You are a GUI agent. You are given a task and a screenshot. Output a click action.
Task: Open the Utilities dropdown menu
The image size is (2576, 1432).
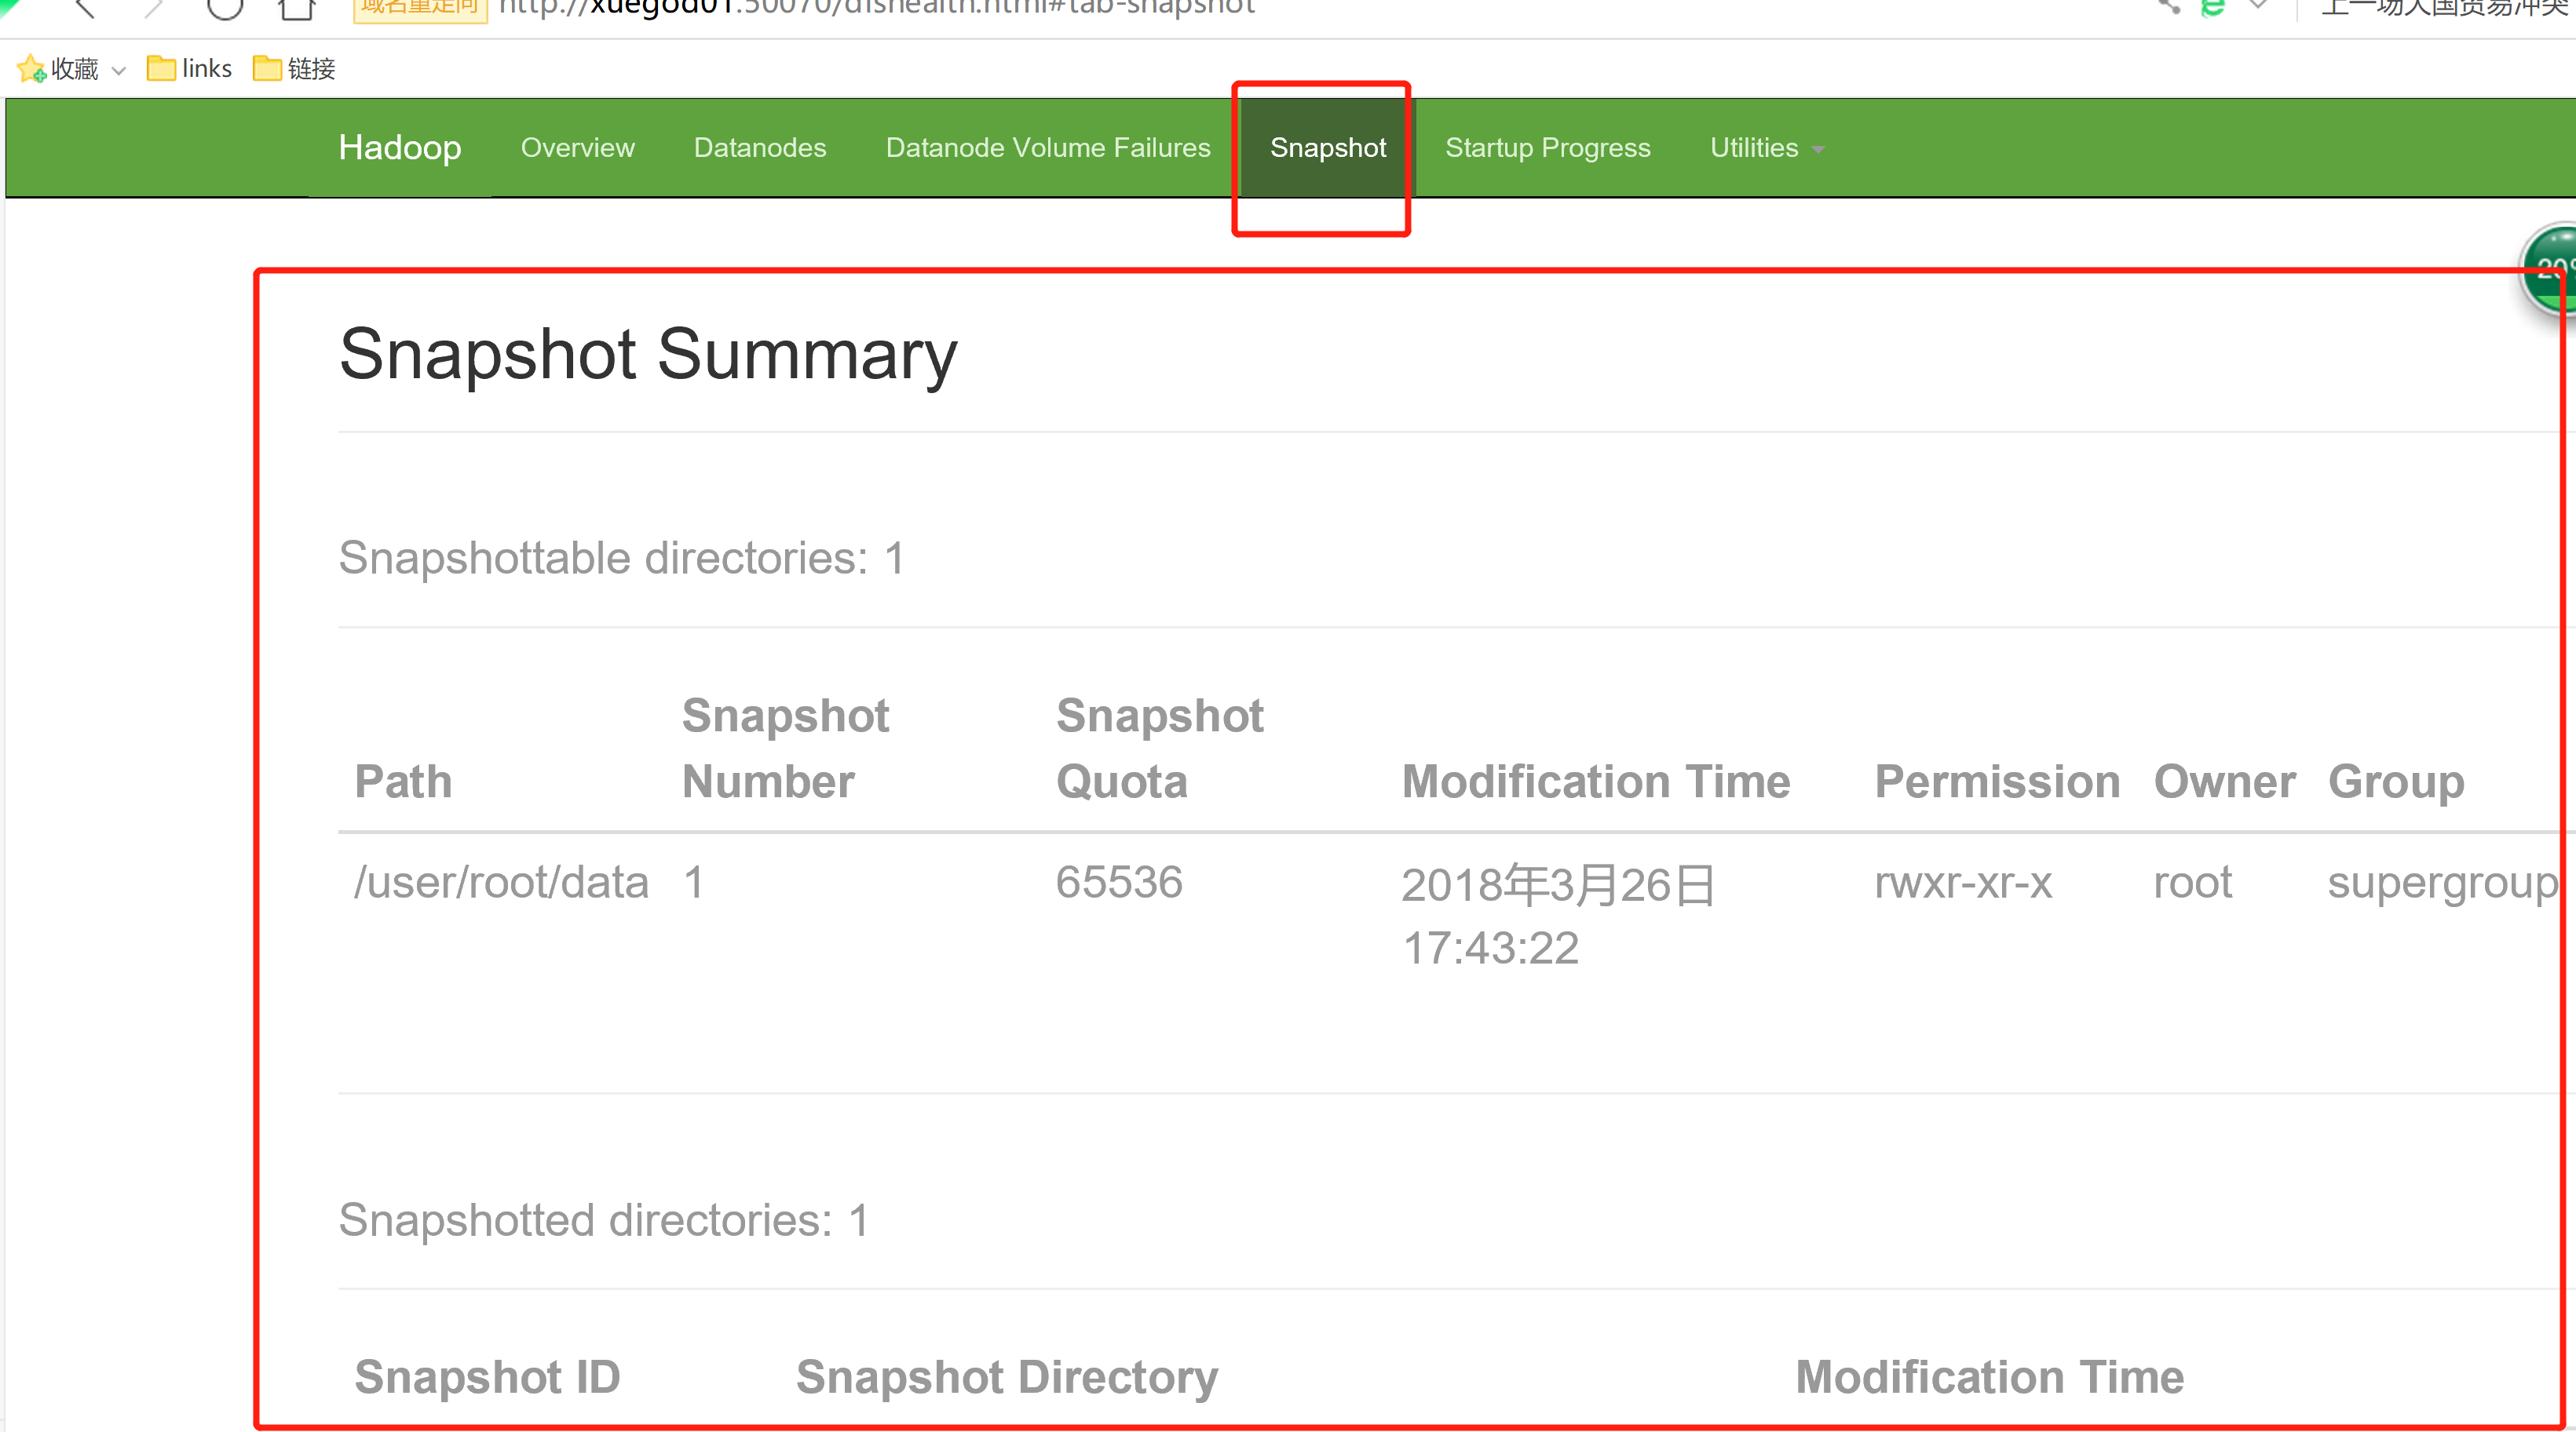pyautogui.click(x=1766, y=148)
